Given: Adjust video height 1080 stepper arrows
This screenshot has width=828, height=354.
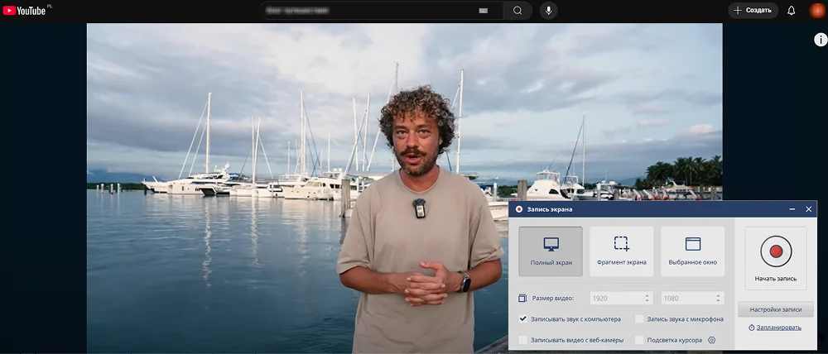Looking at the screenshot, I should point(718,298).
